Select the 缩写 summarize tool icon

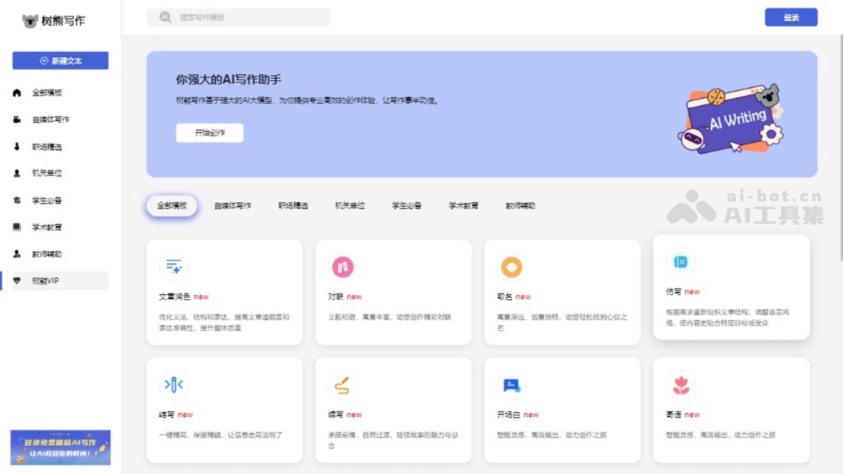coord(174,383)
